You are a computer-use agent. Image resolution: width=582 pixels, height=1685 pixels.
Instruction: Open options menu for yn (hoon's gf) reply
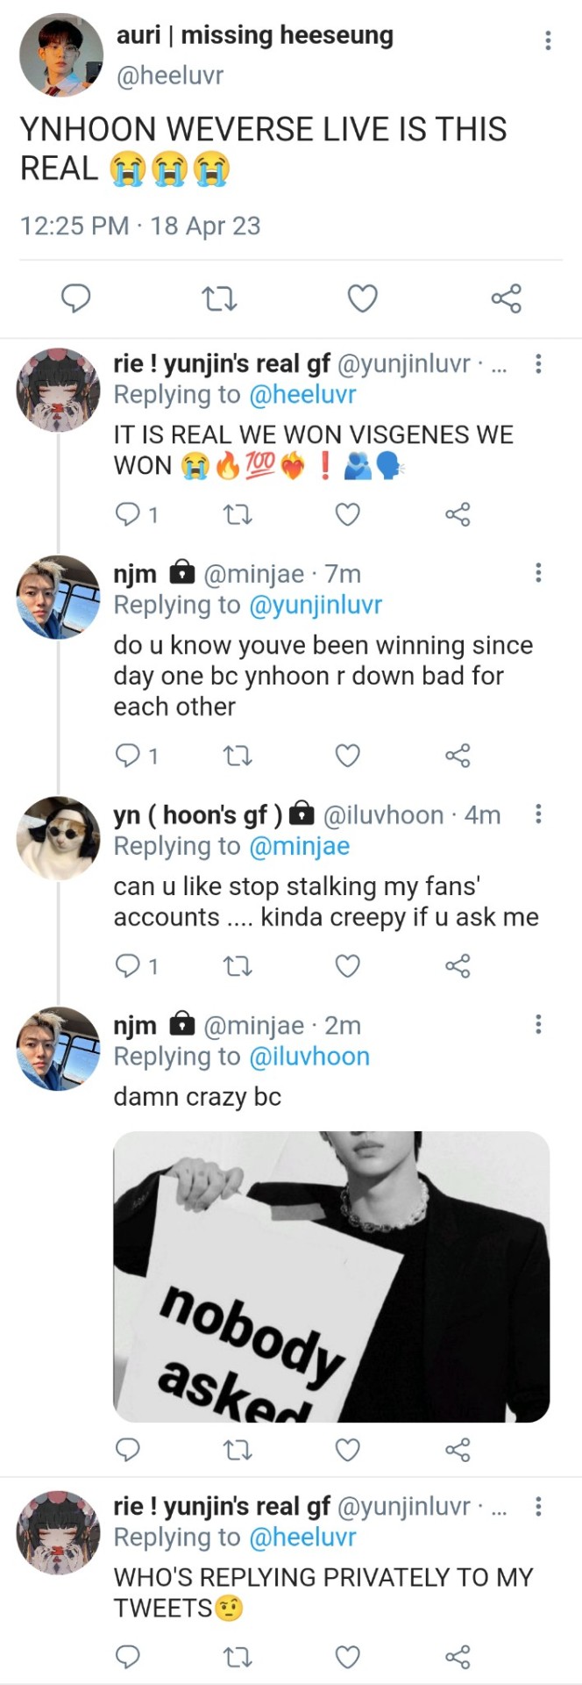pos(538,814)
